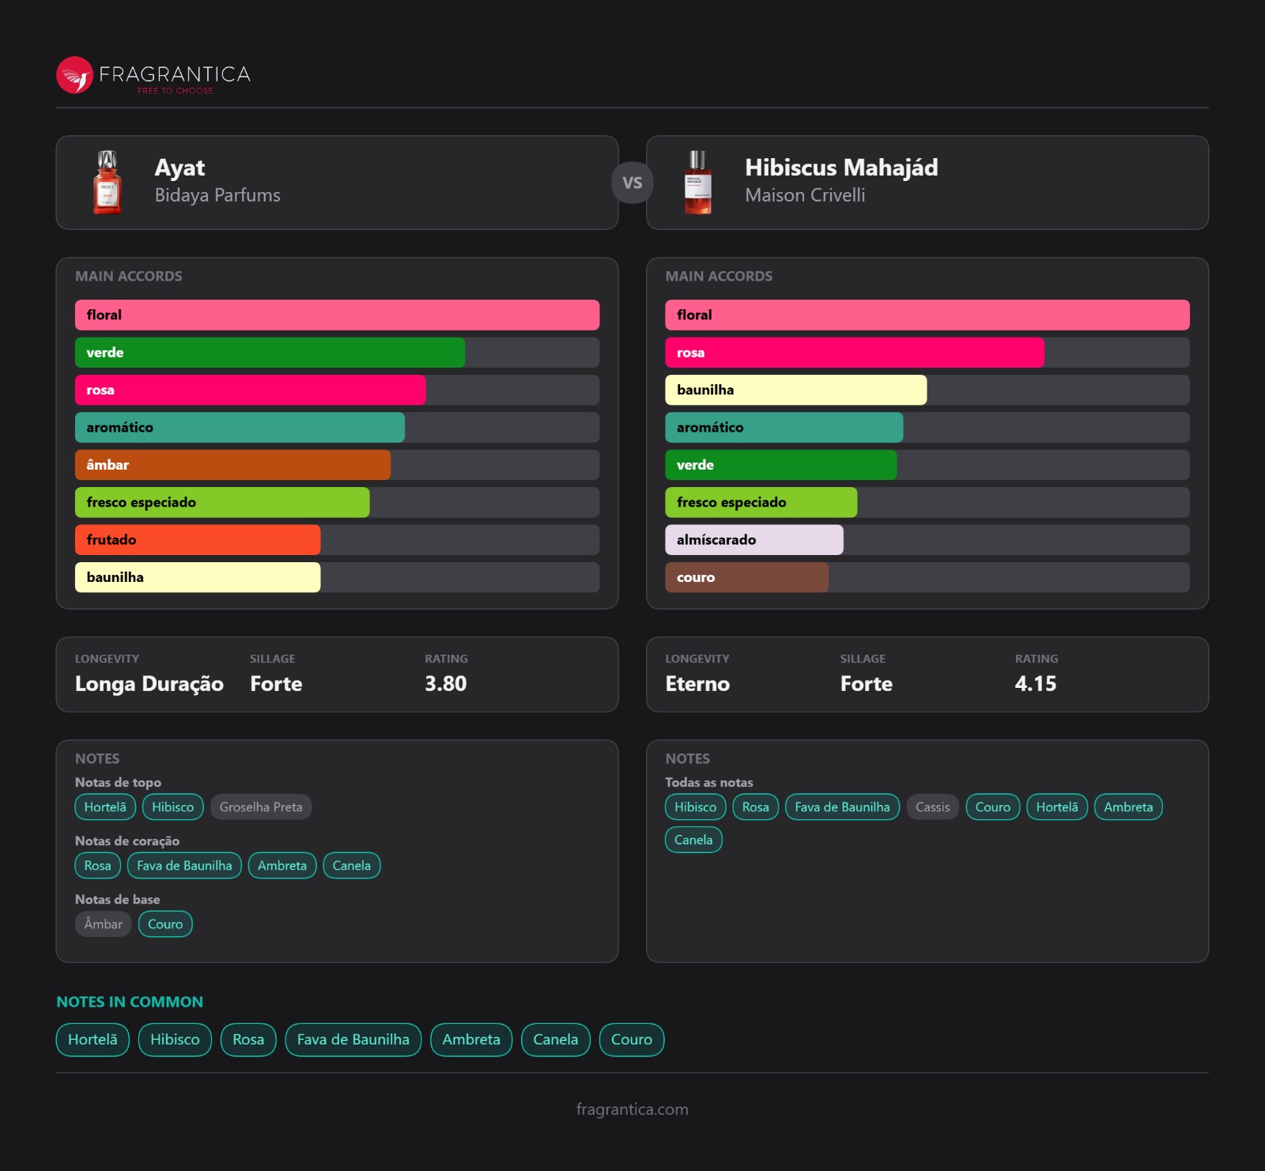The image size is (1265, 1171).
Task: Open the Maison Crivelli brand name
Action: (804, 195)
